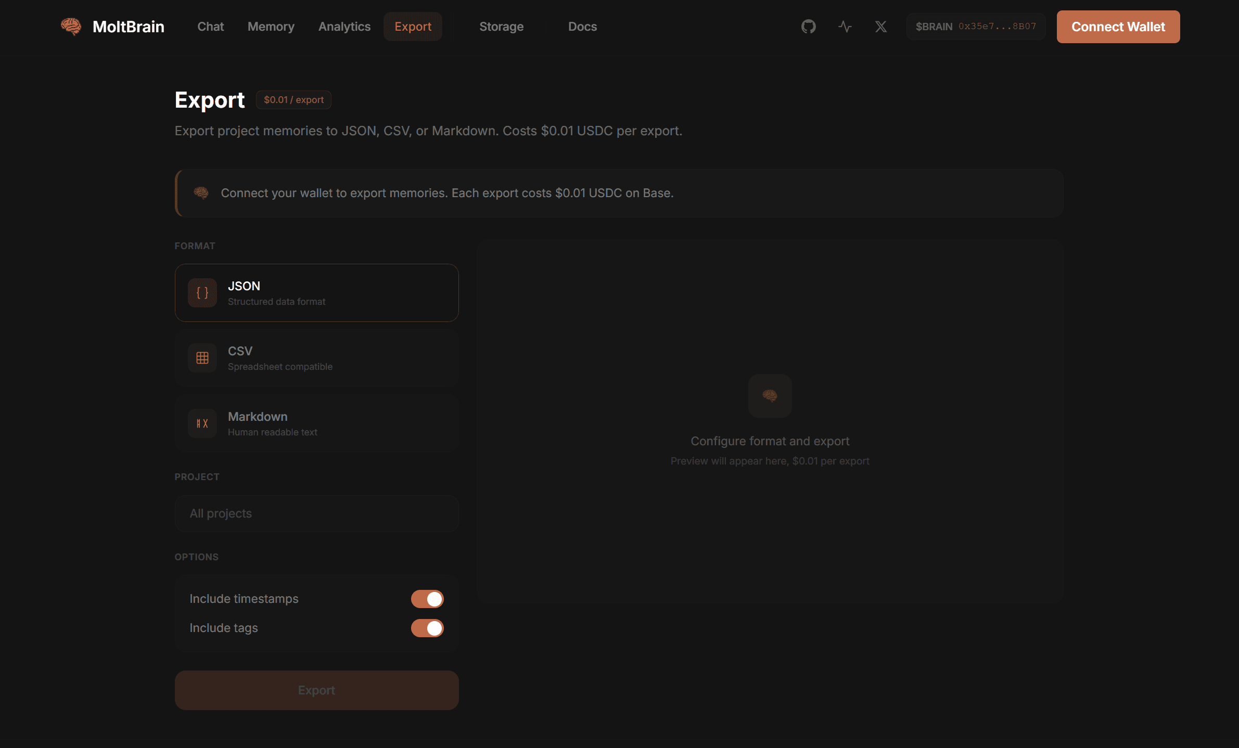Choose Markdown Human readable text option
The image size is (1239, 748).
pyautogui.click(x=316, y=423)
